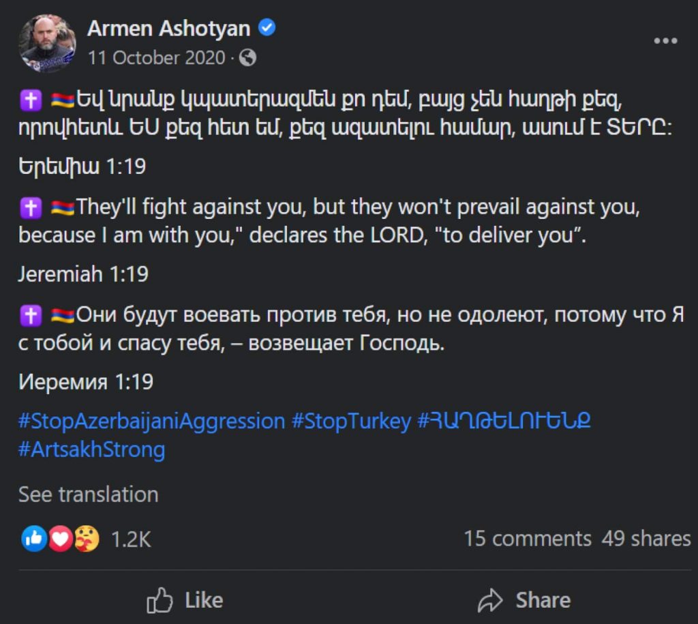Click the blue Like reaction icon
This screenshot has height=624, width=698.
tap(35, 539)
